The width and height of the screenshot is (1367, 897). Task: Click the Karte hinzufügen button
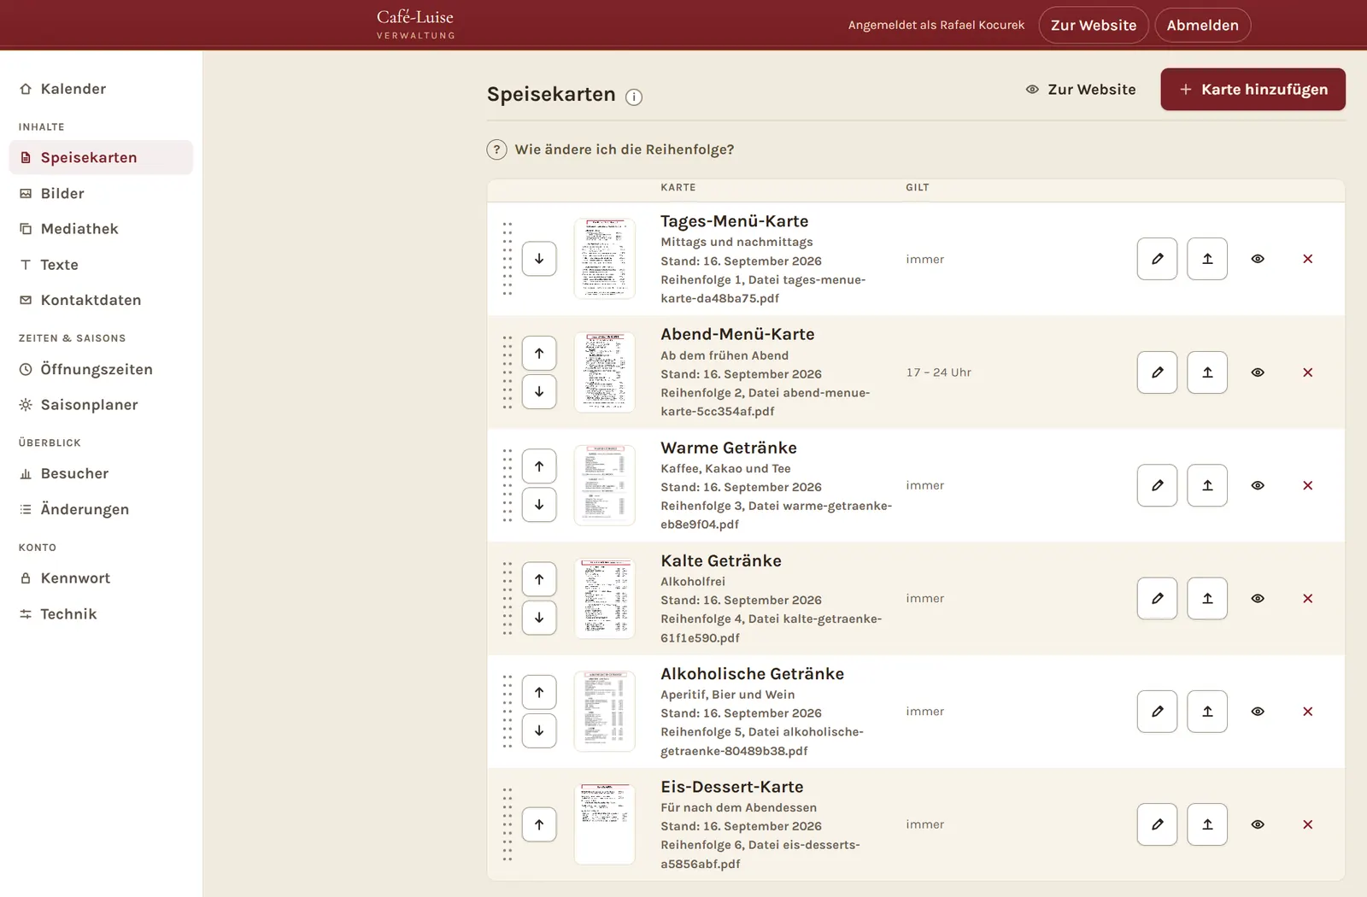click(x=1253, y=90)
